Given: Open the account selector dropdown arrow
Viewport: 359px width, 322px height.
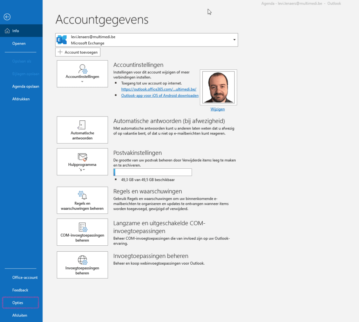Looking at the screenshot, I should click(234, 40).
